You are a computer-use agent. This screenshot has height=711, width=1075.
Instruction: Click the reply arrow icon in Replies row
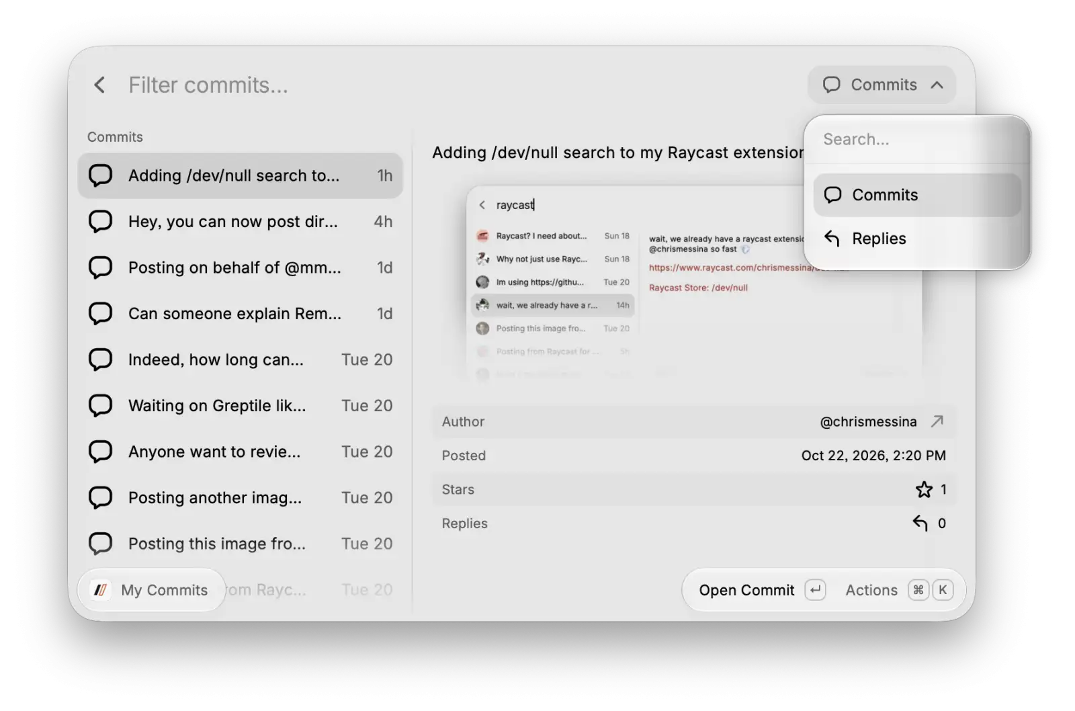(920, 523)
